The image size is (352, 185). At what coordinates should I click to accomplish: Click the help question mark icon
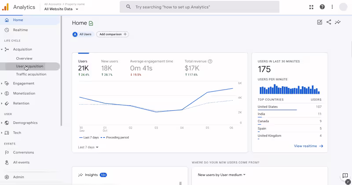322,7
